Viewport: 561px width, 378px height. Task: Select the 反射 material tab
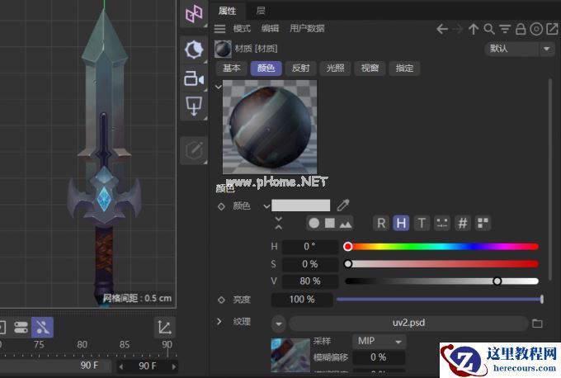click(x=300, y=68)
